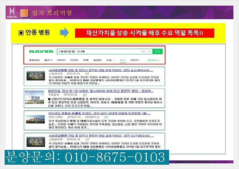Expand the 더보기 menu

click(x=135, y=60)
